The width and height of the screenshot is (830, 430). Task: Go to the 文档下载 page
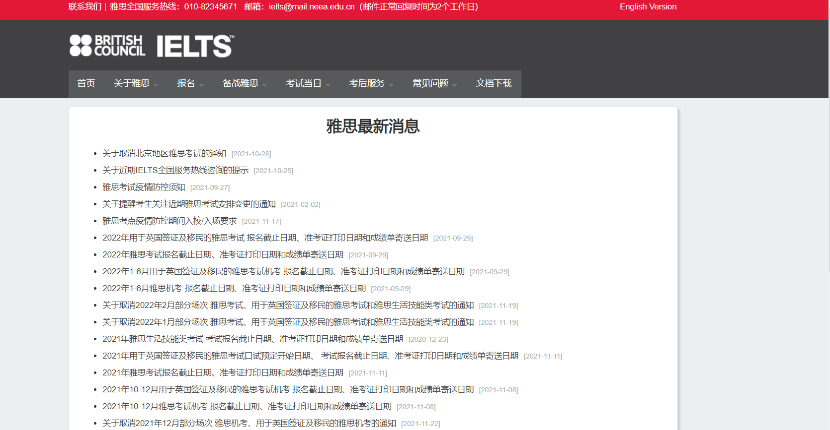point(494,83)
